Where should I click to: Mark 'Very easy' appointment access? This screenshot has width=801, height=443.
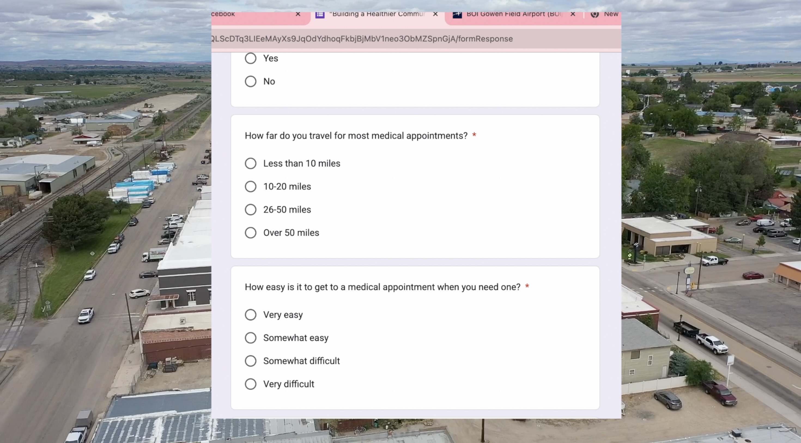tap(250, 315)
